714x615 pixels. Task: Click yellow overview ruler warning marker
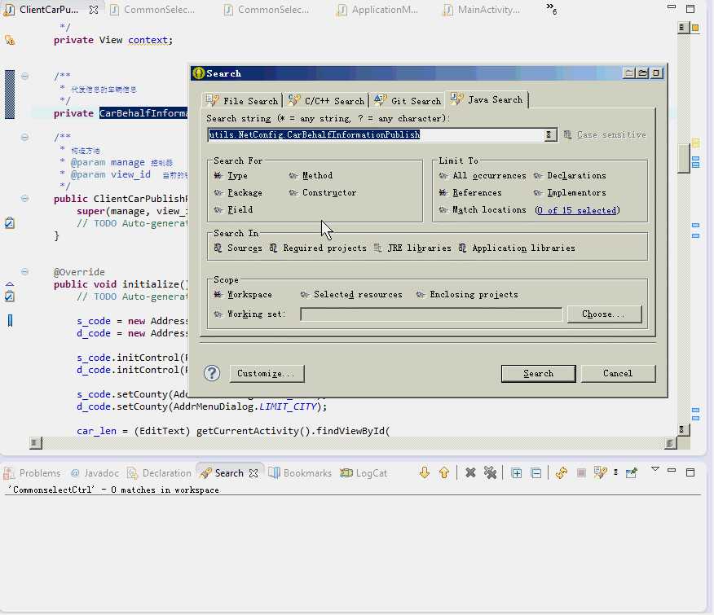pos(696,143)
